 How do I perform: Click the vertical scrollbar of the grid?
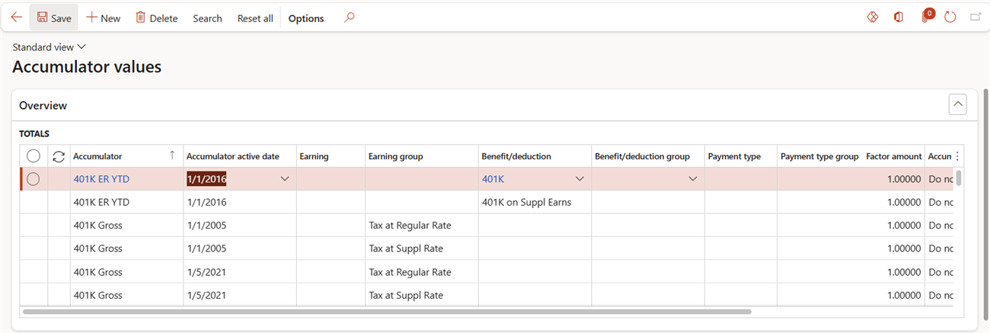coord(960,178)
